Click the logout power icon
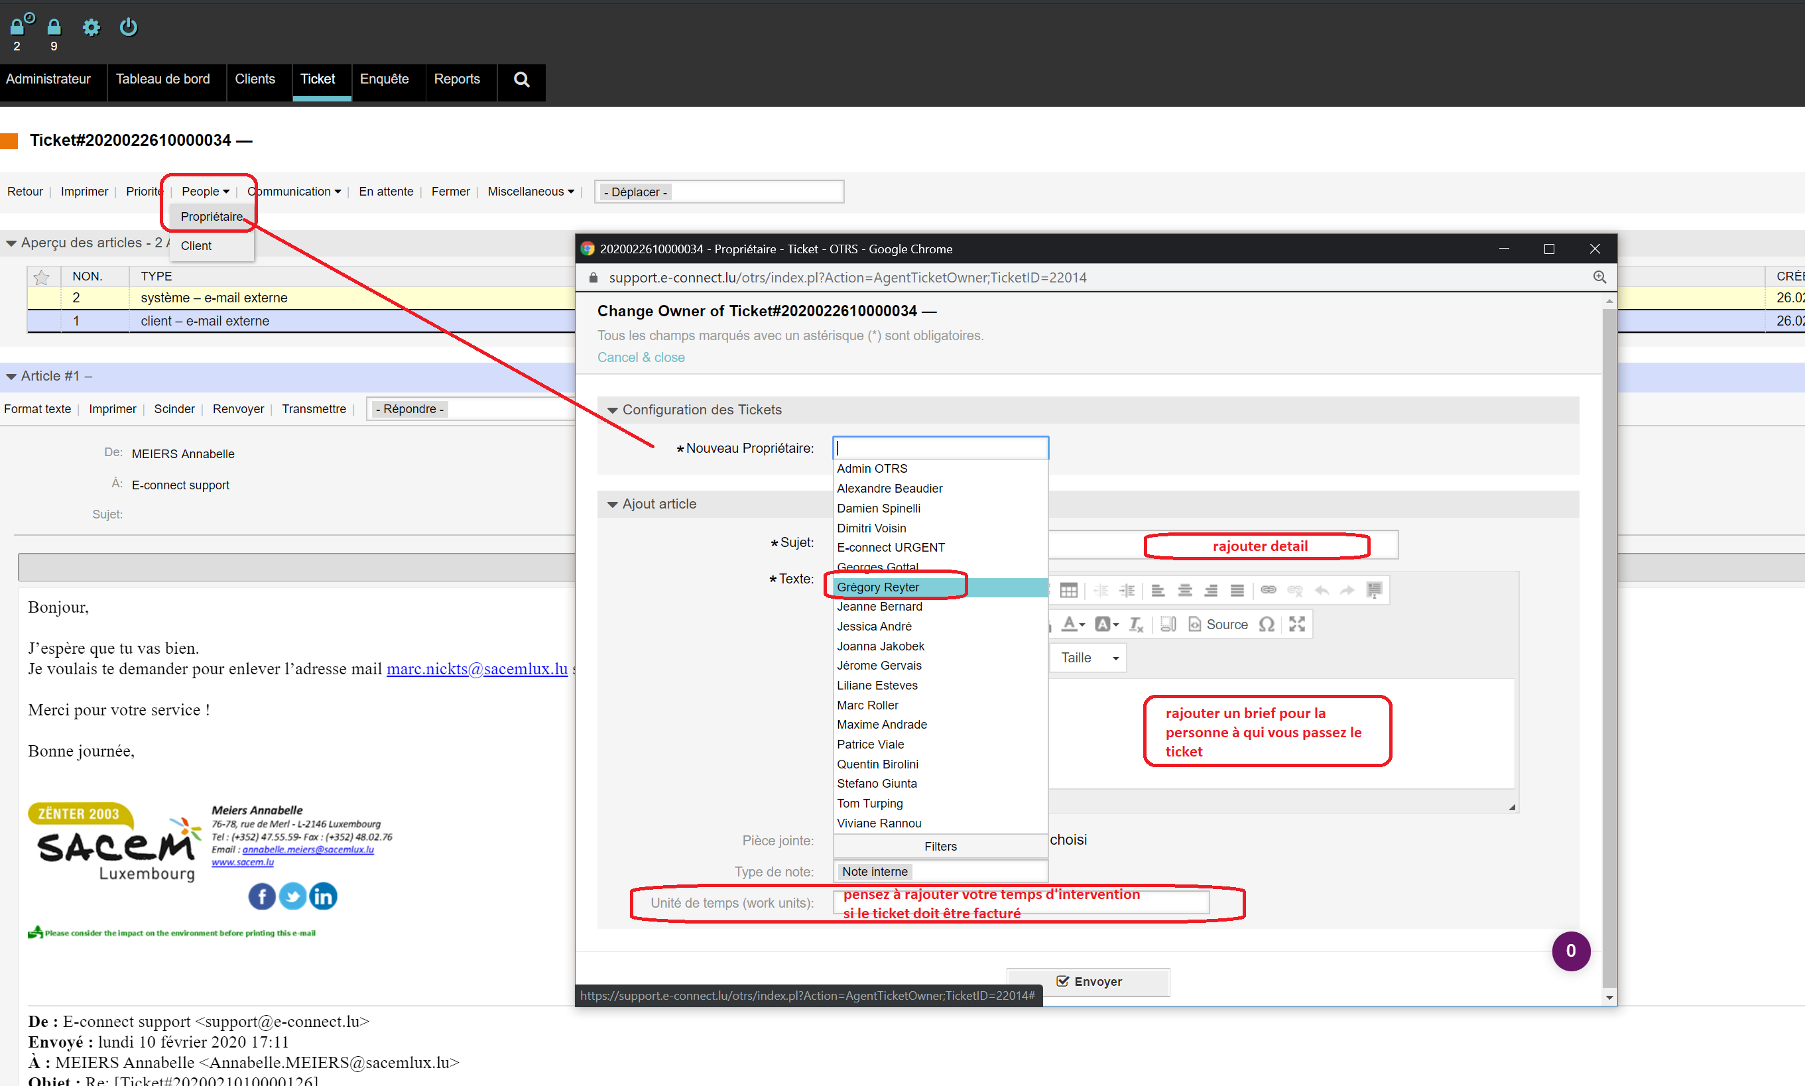Screen dimensions: 1805x1086 (128, 27)
